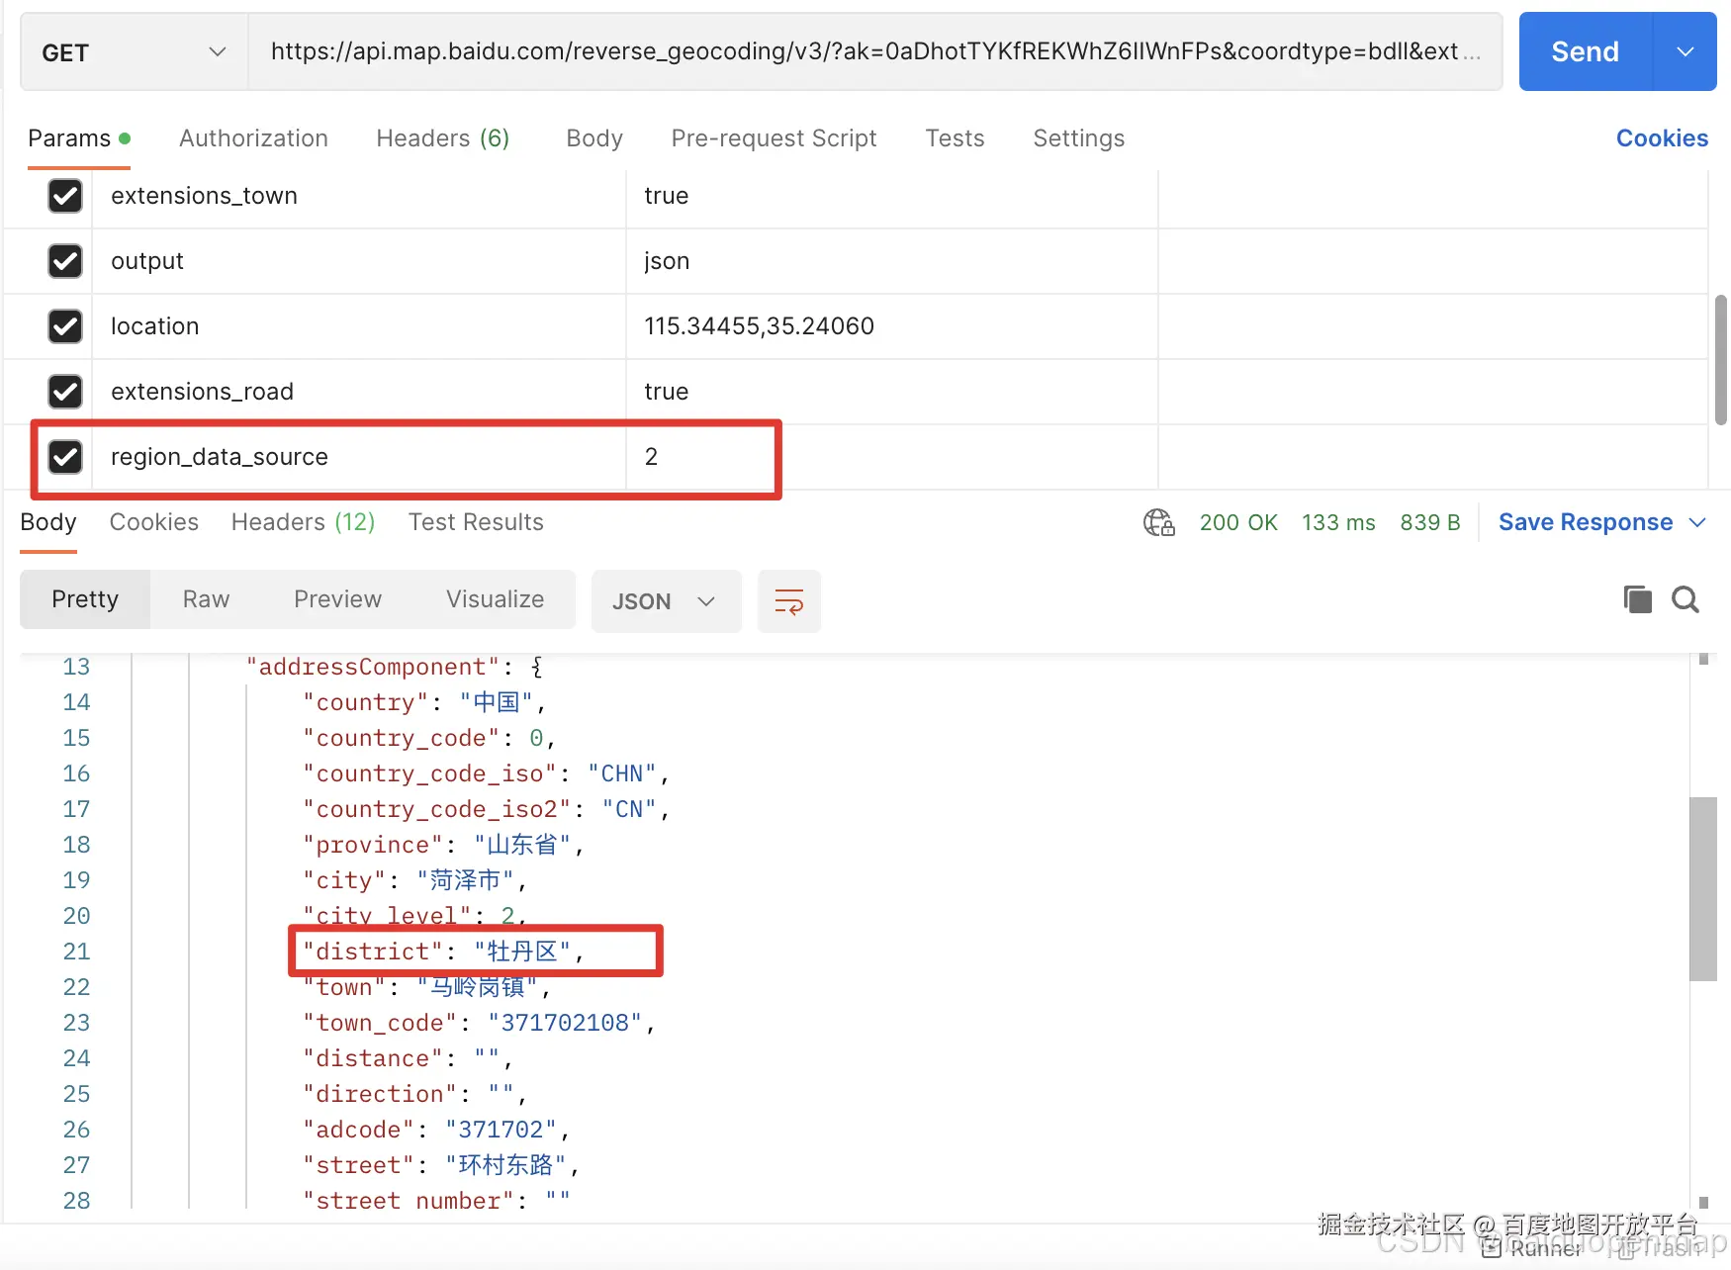Select the Params tab

[78, 138]
